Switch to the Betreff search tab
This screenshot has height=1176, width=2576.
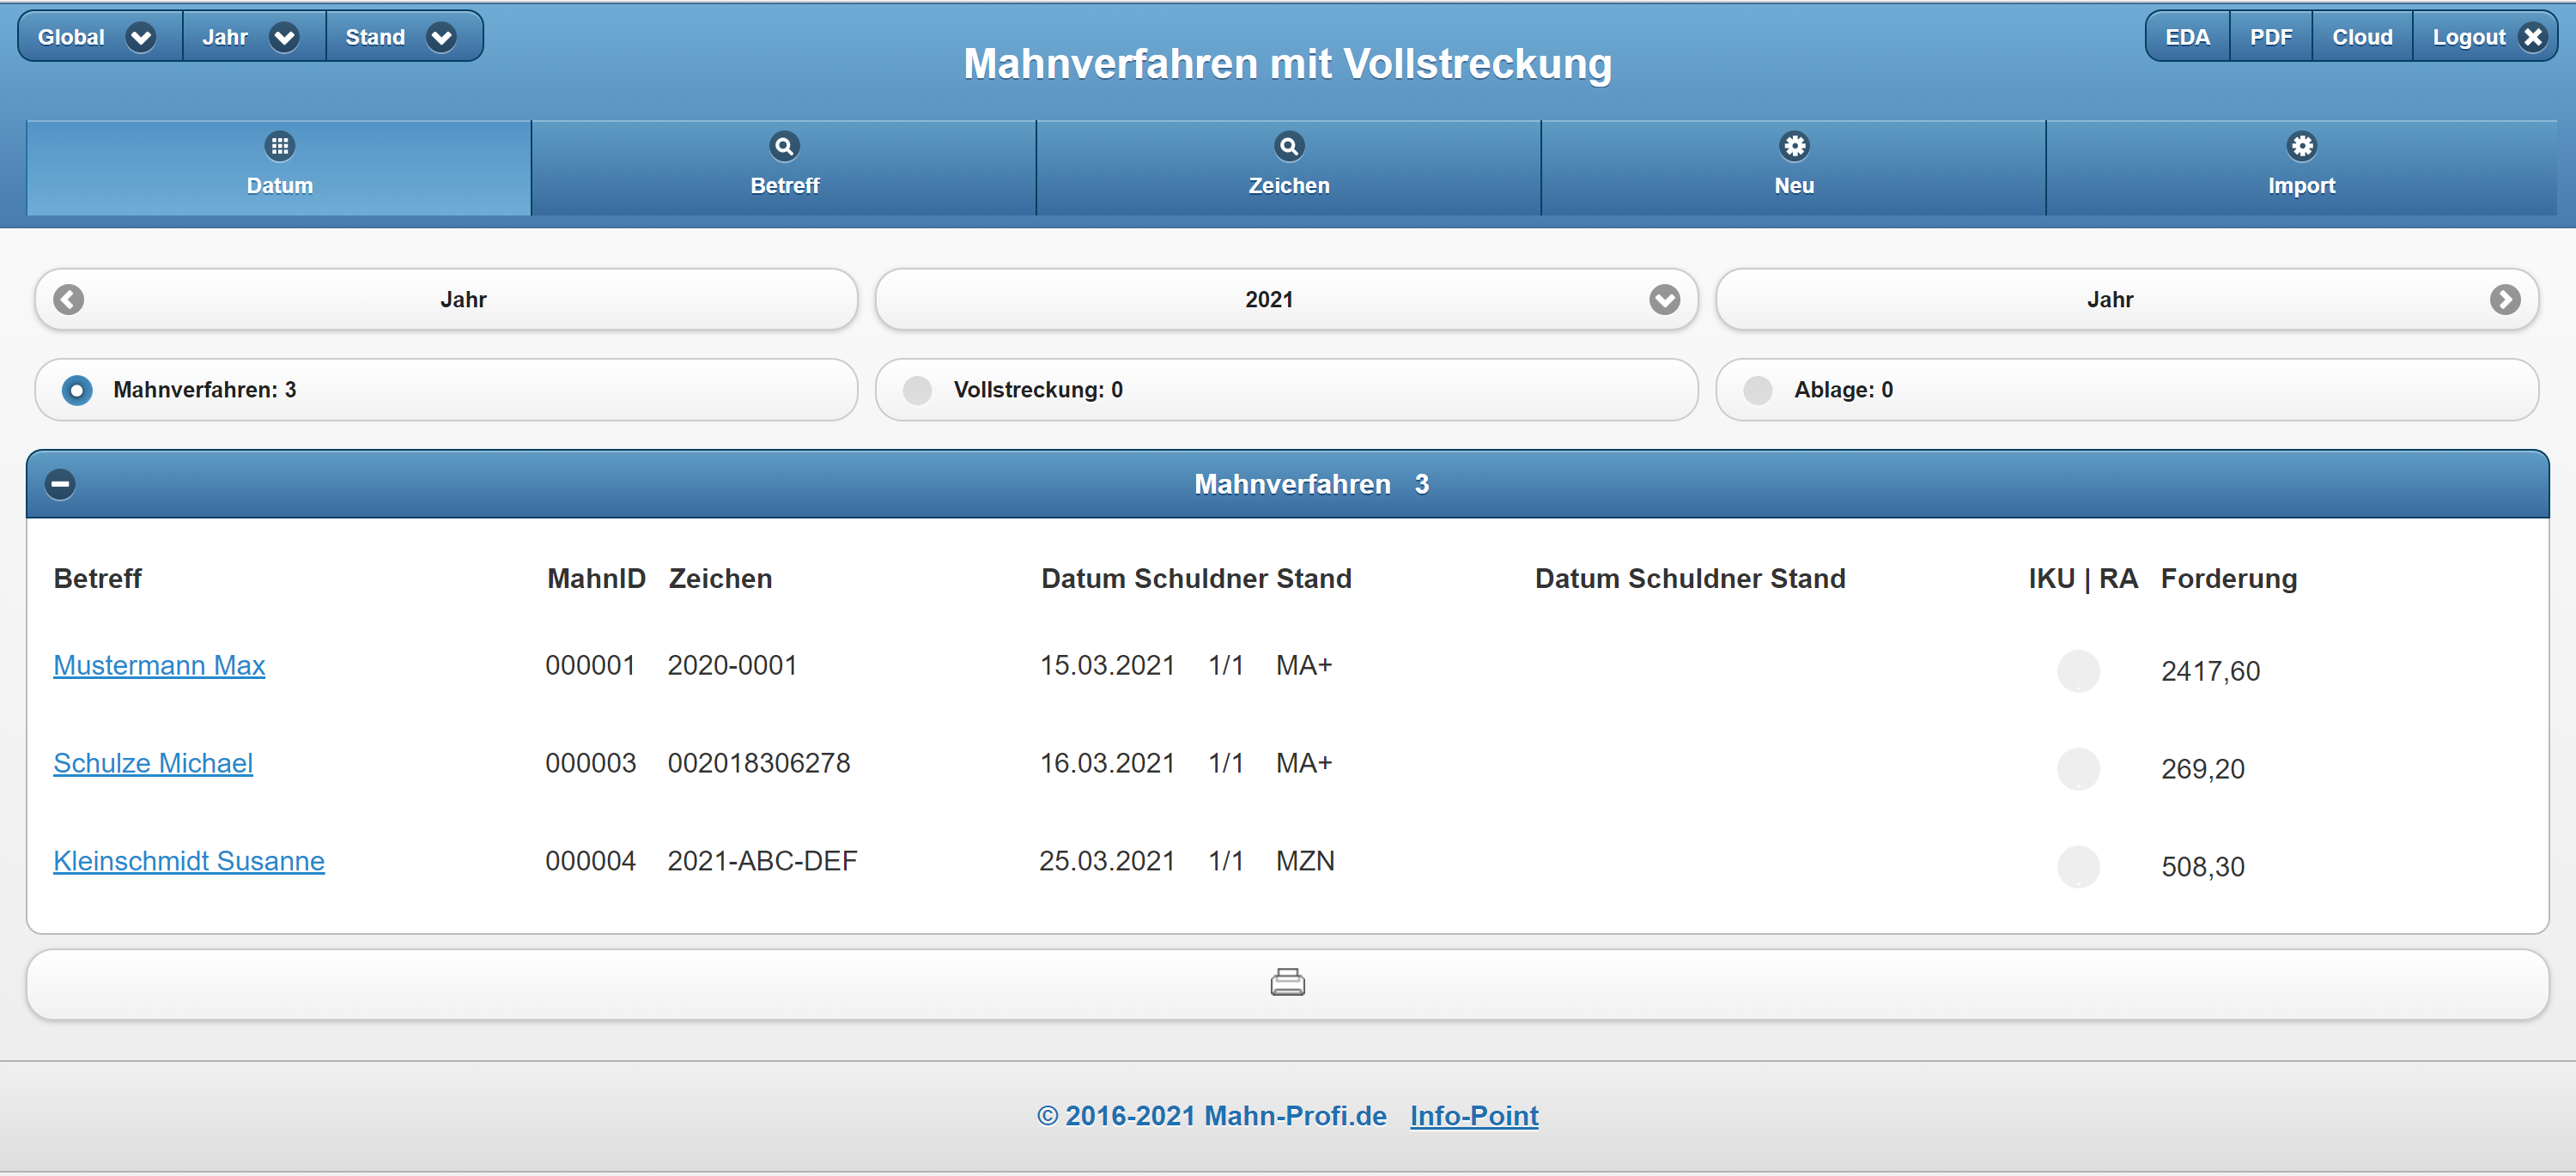[x=784, y=168]
